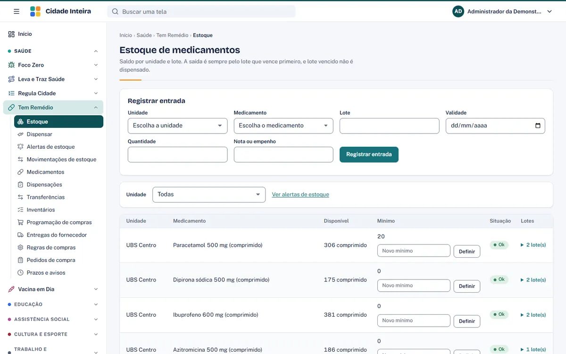Open the administrator account menu chevron
Screen dimensions: 566x354
point(549,12)
